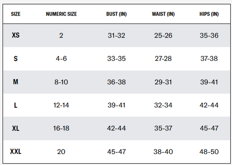This screenshot has width=232, height=165.
Task: Click the HIPS (IN) column header
Action: pos(209,14)
